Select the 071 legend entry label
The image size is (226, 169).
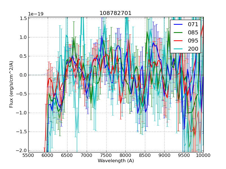pyautogui.click(x=193, y=25)
